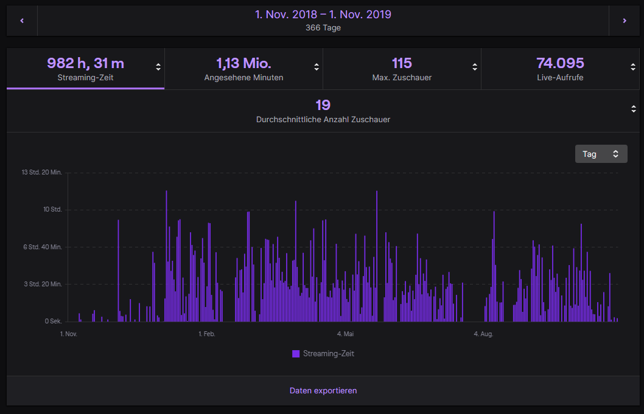
Task: Open metric selector arrows on Durchschnittliche Anzahl Zuschauer
Action: pos(633,109)
